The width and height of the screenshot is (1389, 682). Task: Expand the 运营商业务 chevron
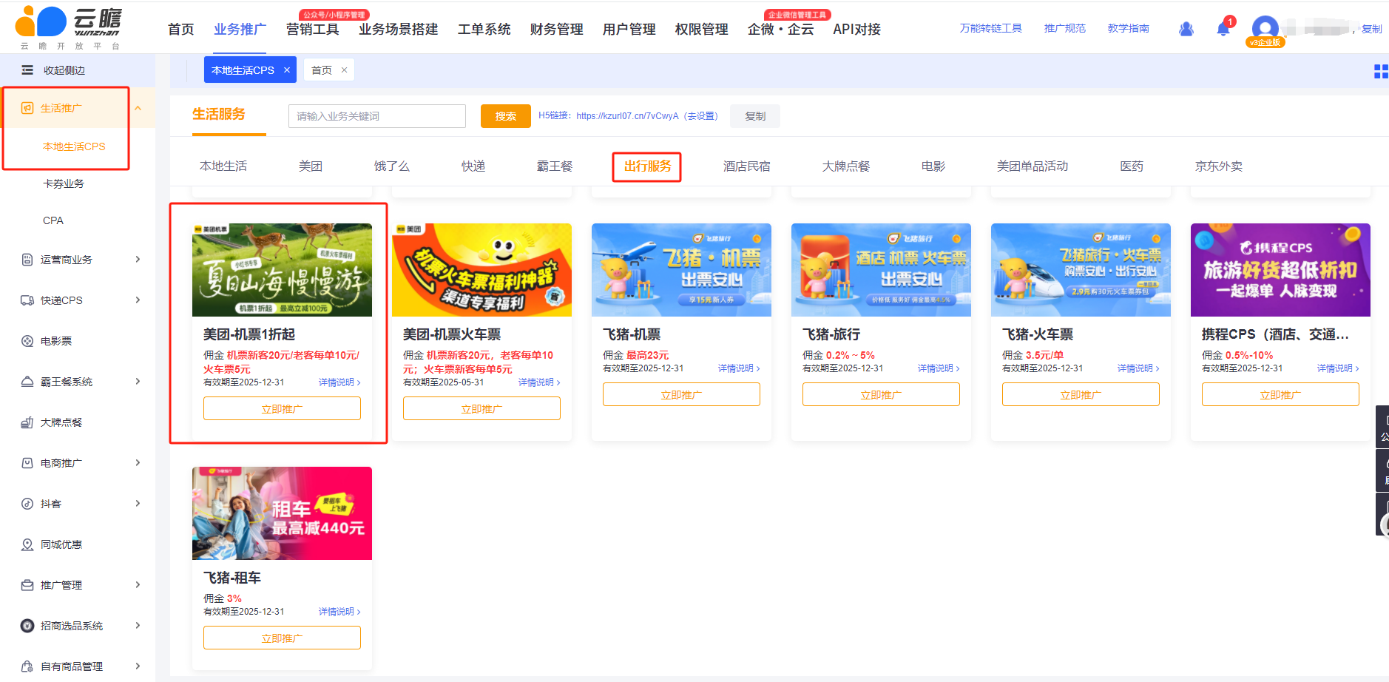pos(138,260)
